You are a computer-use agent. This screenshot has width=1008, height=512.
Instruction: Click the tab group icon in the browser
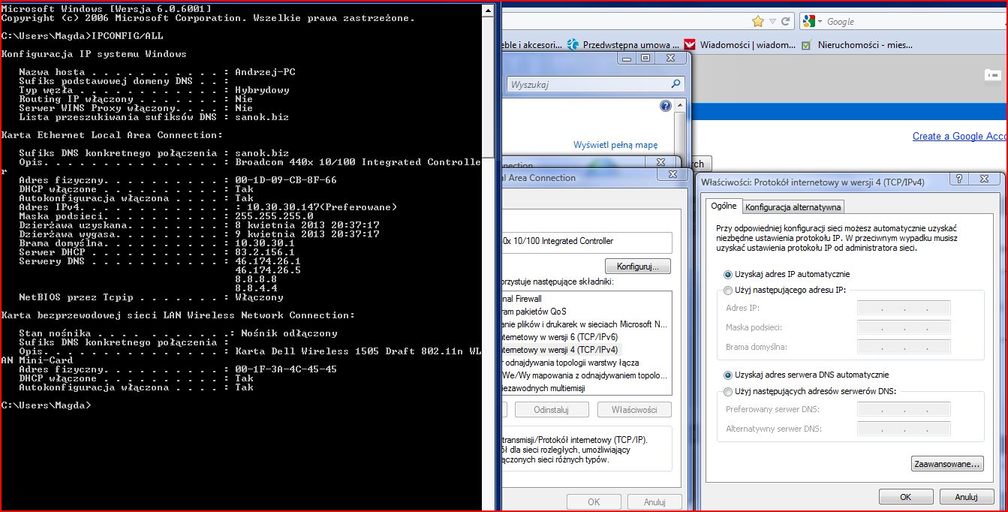pyautogui.click(x=993, y=75)
